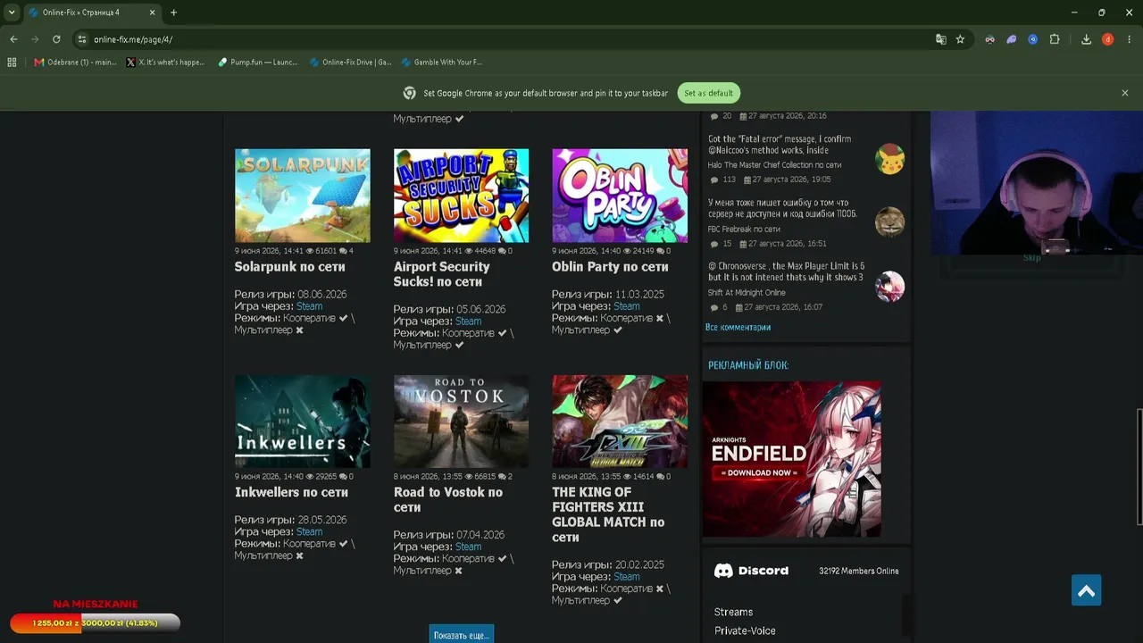Screen dimensions: 1143x643
Task: Open Oblin Party по сети title
Action: [x=610, y=266]
